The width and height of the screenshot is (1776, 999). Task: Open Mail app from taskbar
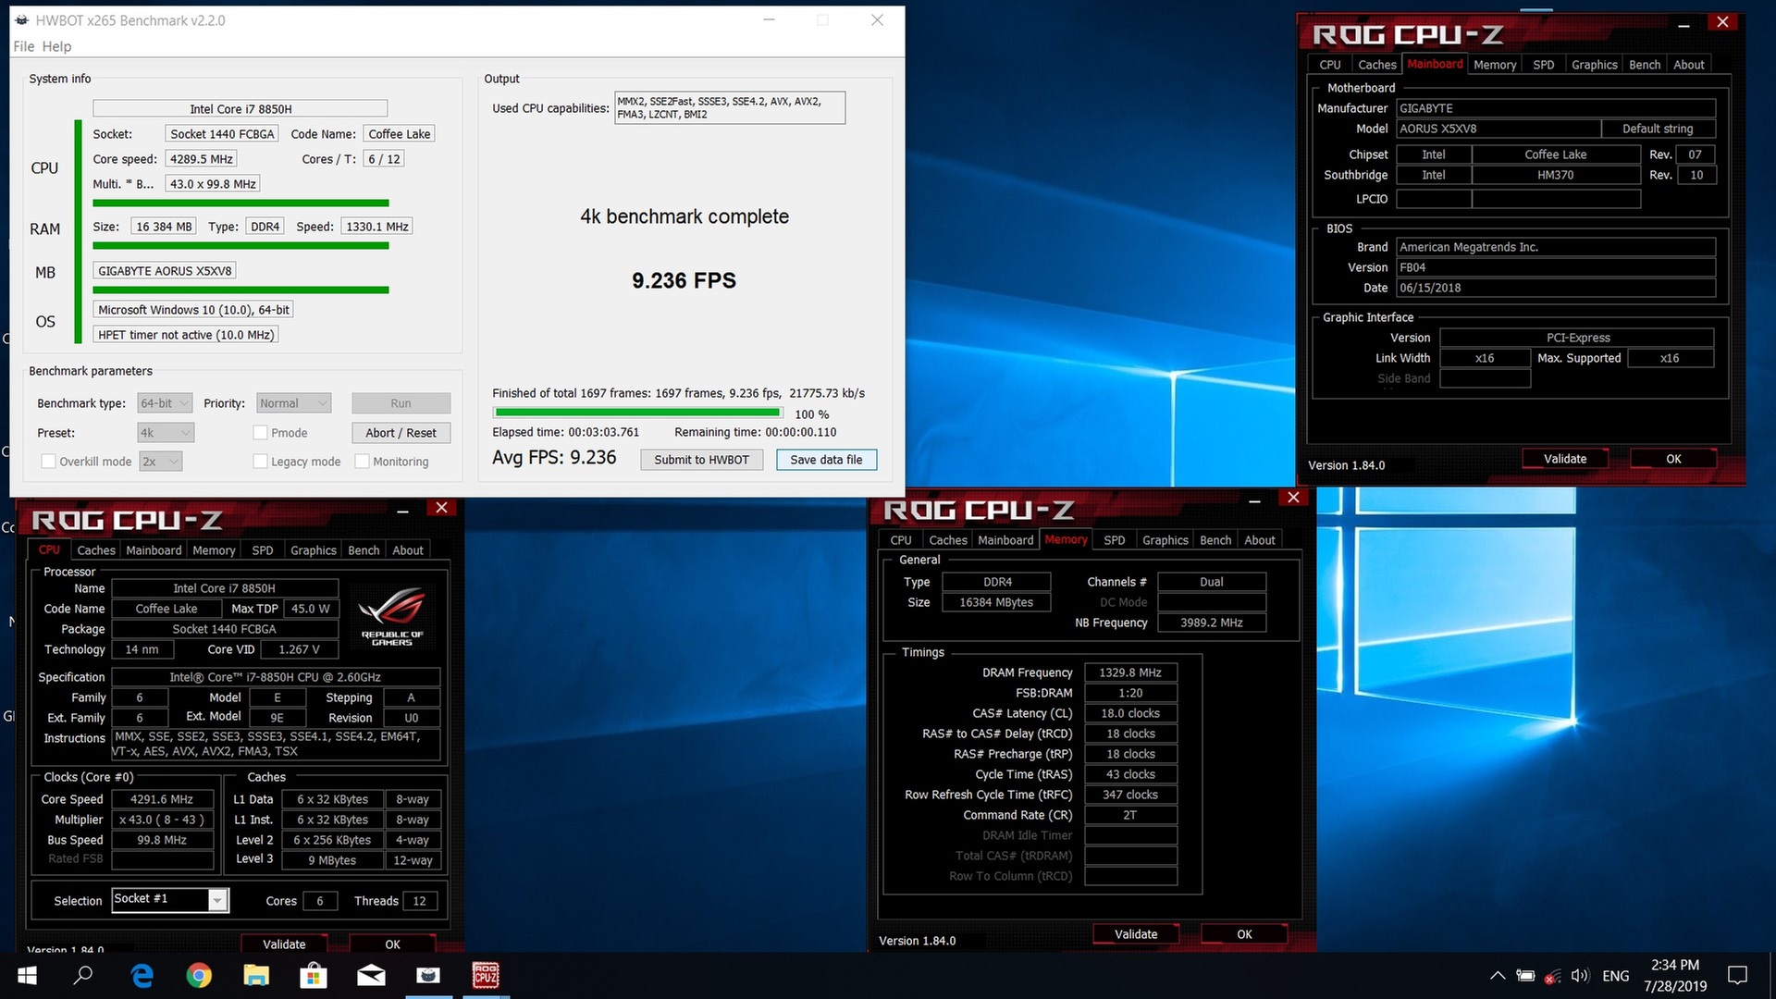371,976
